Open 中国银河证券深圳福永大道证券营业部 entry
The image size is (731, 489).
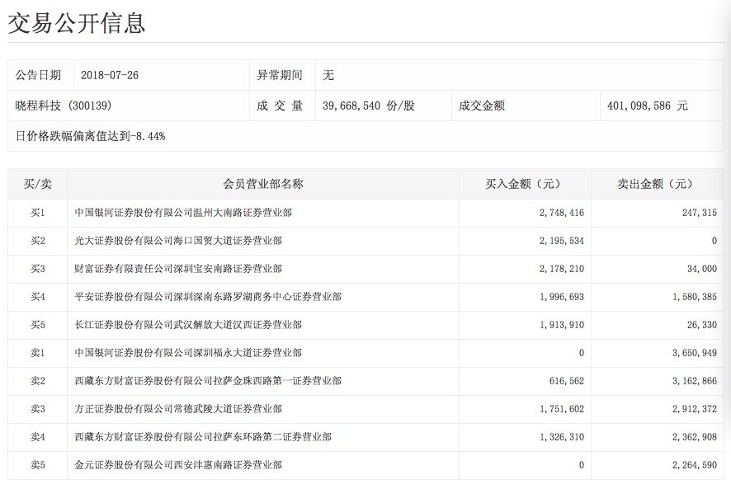point(187,353)
